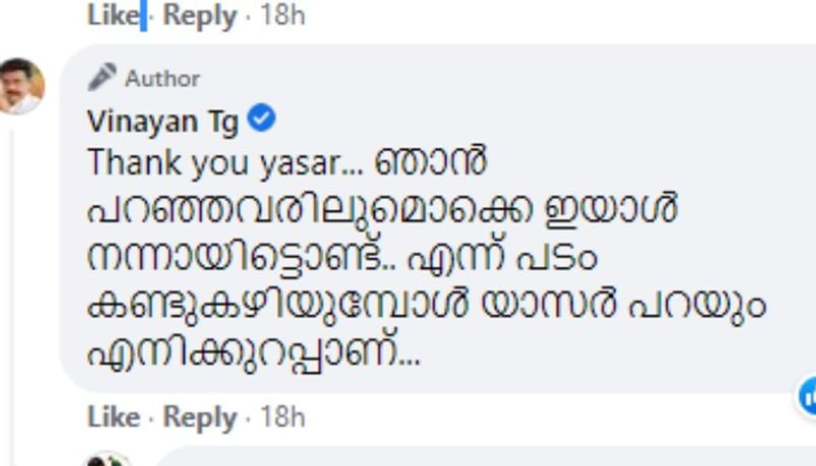
Task: Click the "Thank you yasar..." text
Action: click(223, 164)
